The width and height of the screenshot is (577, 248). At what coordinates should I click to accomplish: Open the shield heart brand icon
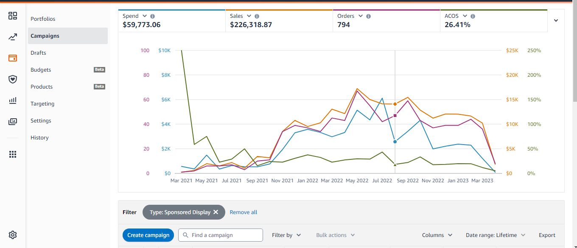[x=13, y=79]
